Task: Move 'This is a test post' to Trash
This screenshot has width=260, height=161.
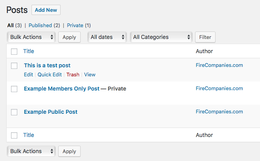Action: pos(73,74)
